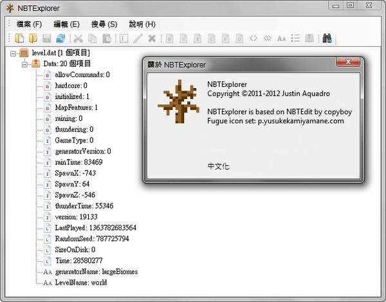Click the Edit pencil toolbar icon
The image size is (386, 302).
138,39
